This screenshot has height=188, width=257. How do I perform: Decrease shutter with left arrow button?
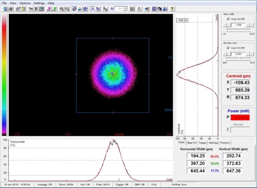pyautogui.click(x=225, y=54)
